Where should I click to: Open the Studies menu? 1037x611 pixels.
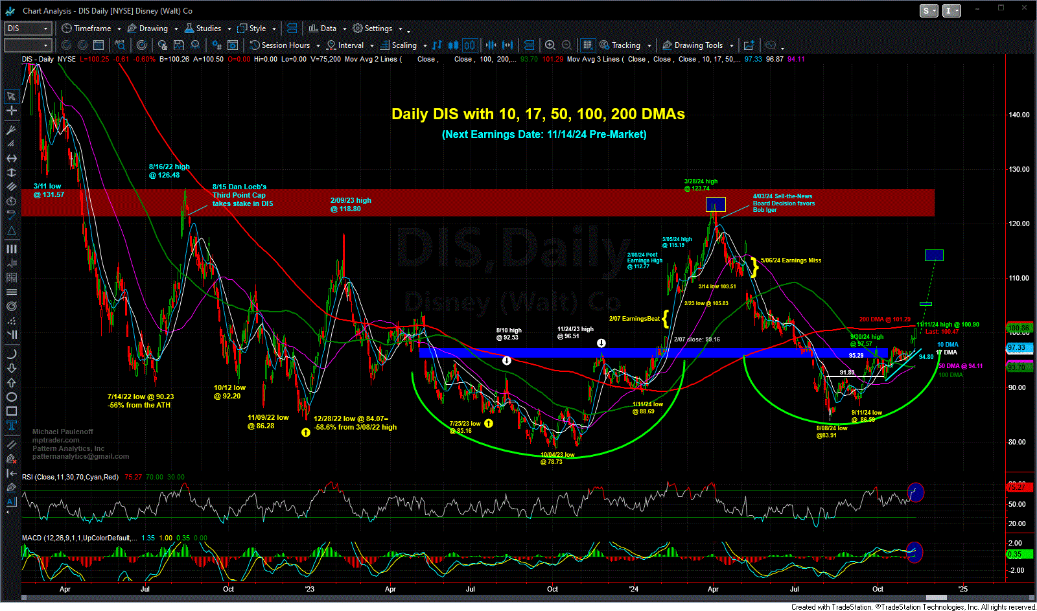[207, 29]
